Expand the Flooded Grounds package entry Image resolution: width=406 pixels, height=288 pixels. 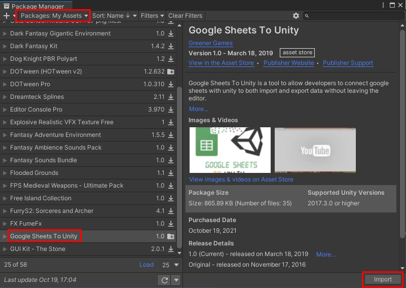[x=5, y=173]
